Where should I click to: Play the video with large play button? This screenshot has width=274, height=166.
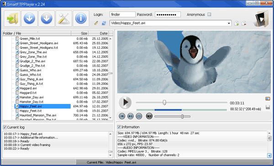(x=125, y=102)
